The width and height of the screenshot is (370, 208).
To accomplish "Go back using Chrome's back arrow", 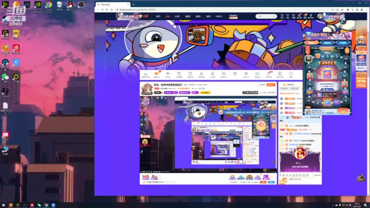I will pos(98,10).
